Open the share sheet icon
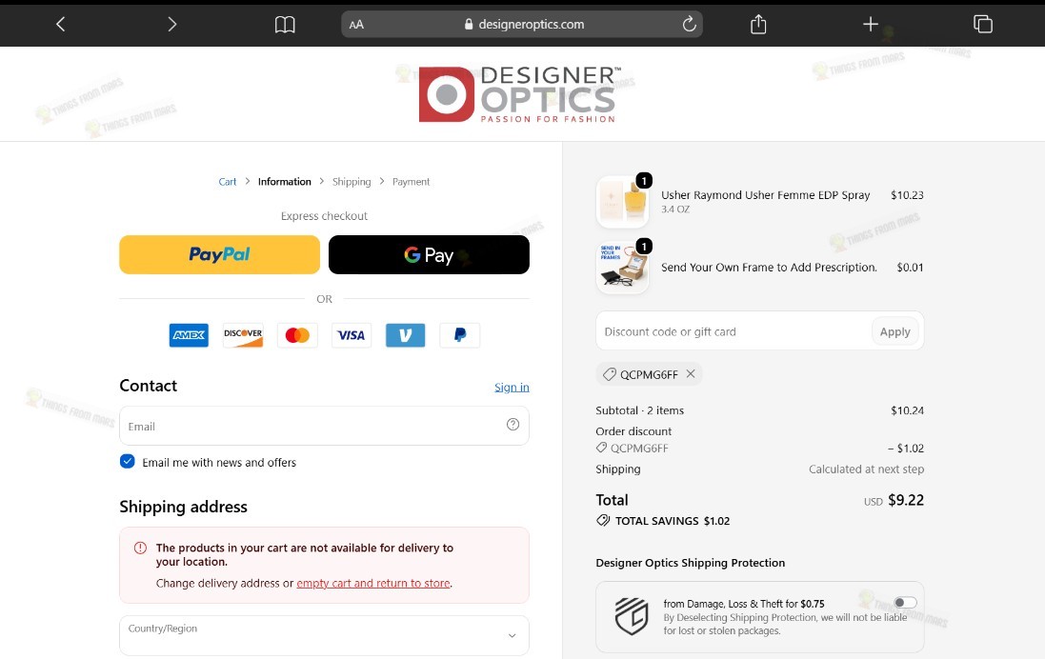Image resolution: width=1045 pixels, height=659 pixels. click(x=758, y=25)
